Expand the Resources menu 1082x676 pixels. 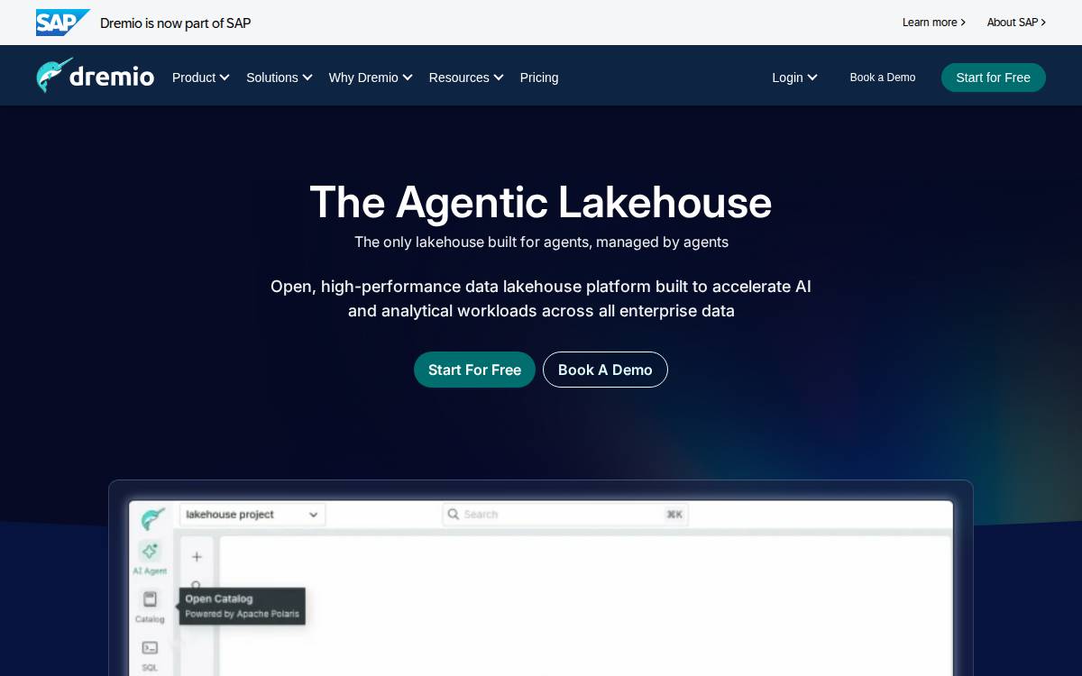pos(466,78)
